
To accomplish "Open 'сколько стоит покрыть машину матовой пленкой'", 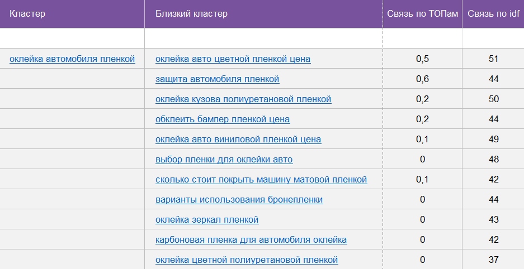I will (x=261, y=179).
